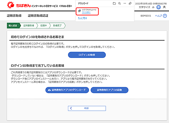Click the ファイルを開く link

click(x=86, y=12)
